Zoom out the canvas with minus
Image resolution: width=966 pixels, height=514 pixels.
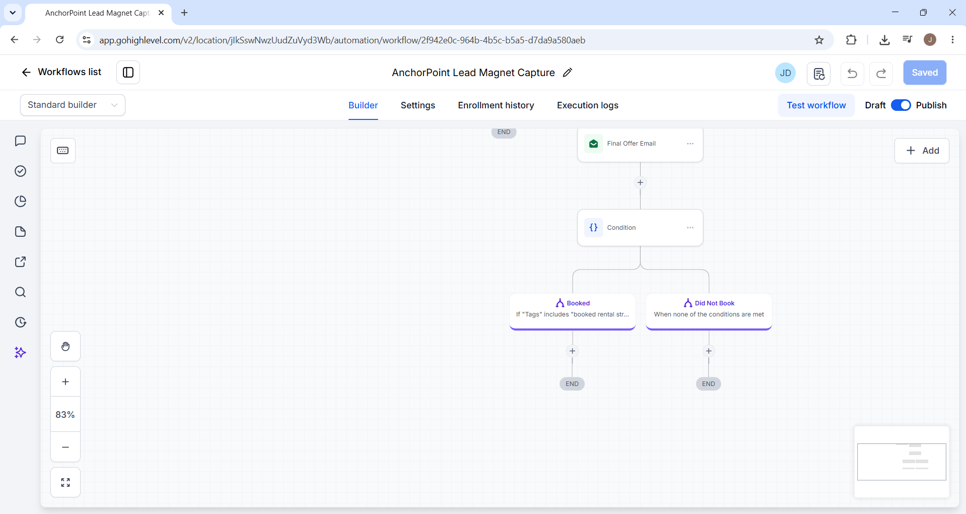click(65, 447)
